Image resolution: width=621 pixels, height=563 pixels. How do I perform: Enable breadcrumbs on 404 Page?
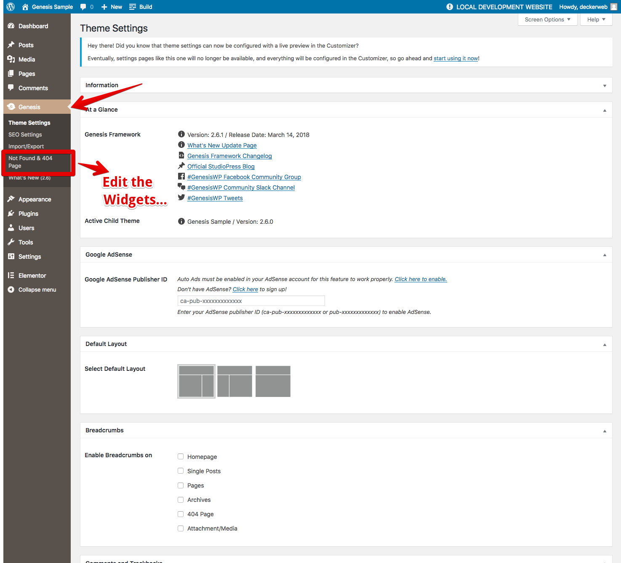(x=181, y=514)
